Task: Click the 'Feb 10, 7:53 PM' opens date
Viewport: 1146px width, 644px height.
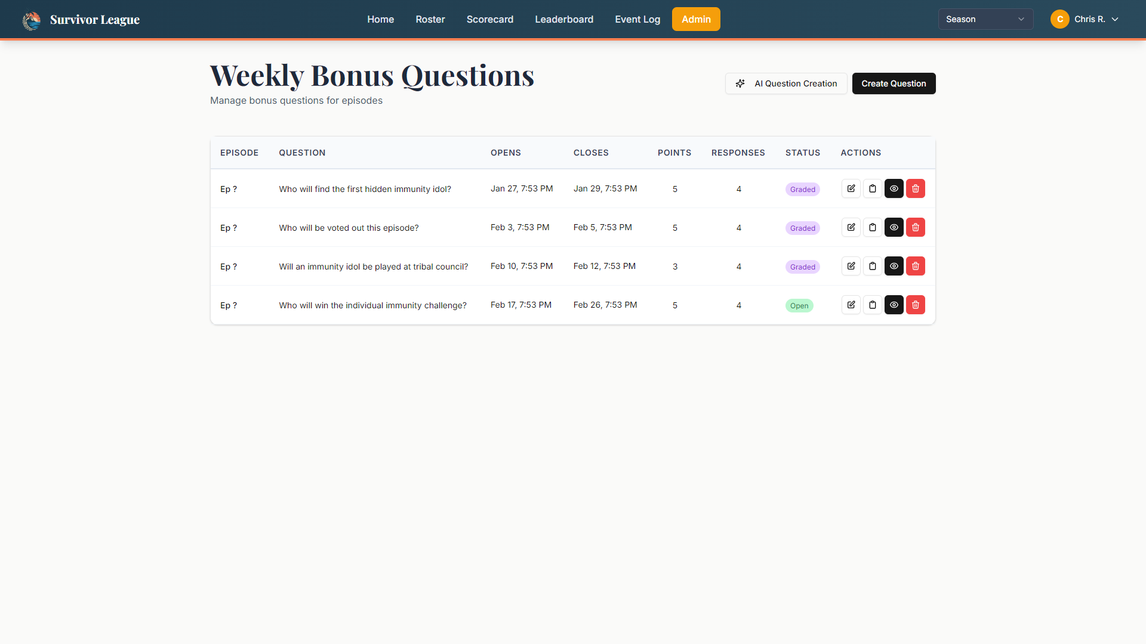Action: 522,266
